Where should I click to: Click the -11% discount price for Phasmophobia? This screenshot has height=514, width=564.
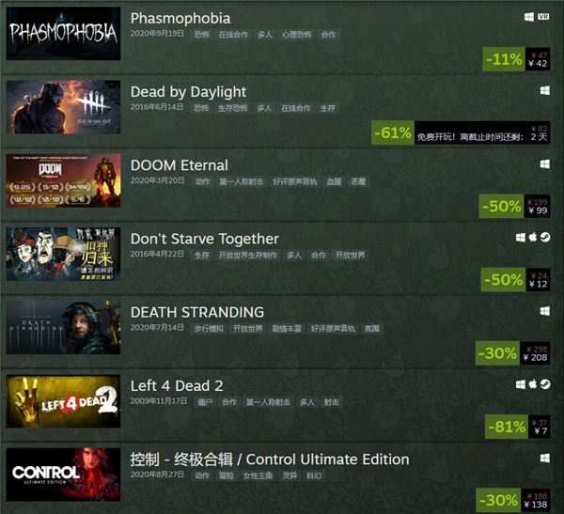pyautogui.click(x=516, y=59)
